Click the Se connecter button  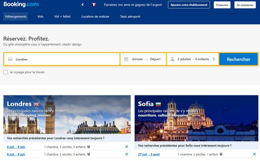(245, 5)
